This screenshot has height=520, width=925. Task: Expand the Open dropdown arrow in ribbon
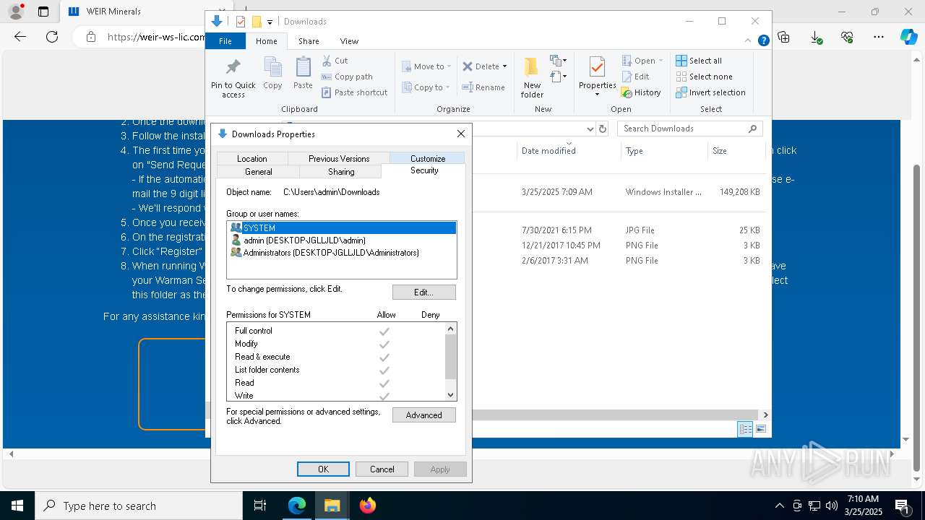(661, 61)
